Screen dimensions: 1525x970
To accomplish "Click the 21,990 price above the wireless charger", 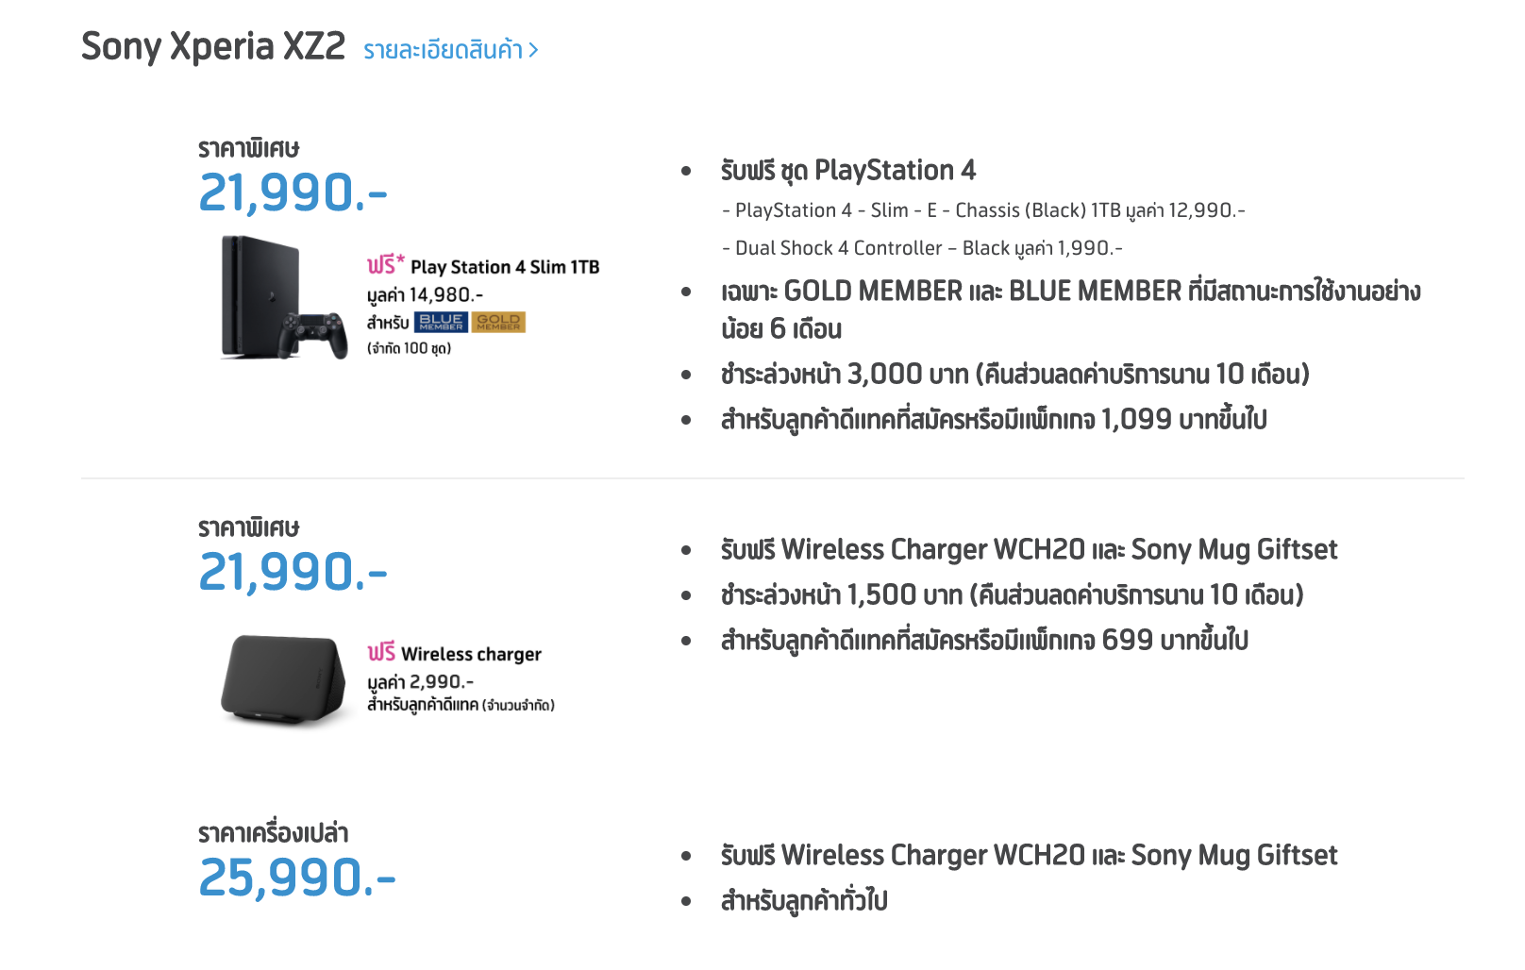I will 293,572.
